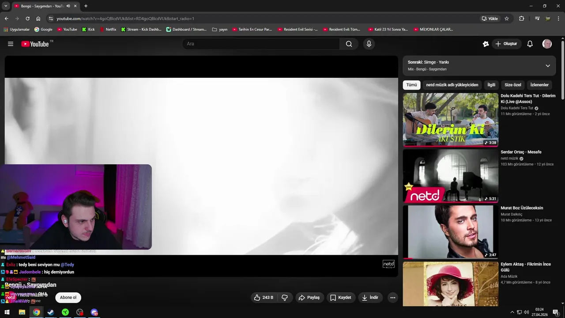Viewport: 565px width, 318px height.
Task: Open the Kick bookmark
Action: 88,29
